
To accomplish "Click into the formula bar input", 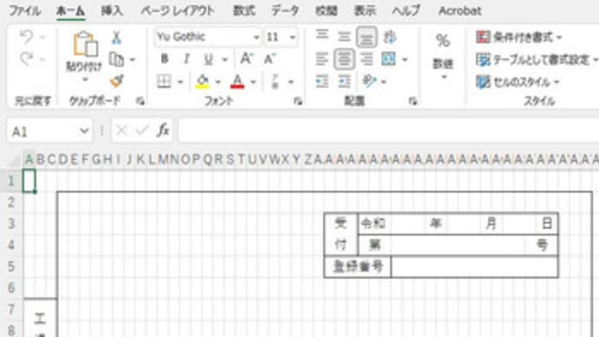I will click(389, 130).
